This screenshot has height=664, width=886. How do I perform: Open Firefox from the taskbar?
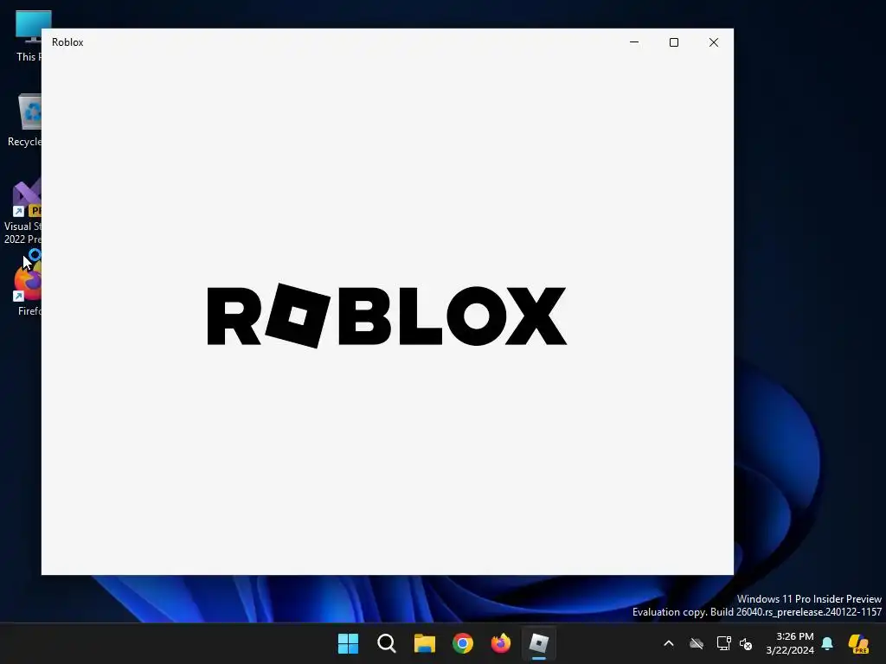click(x=501, y=643)
